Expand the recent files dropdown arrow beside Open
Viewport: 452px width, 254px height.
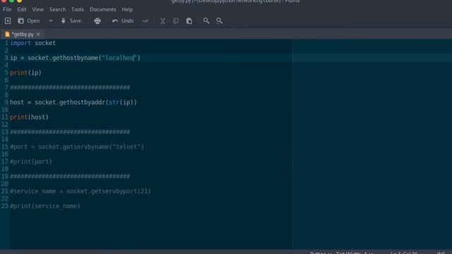tap(50, 20)
